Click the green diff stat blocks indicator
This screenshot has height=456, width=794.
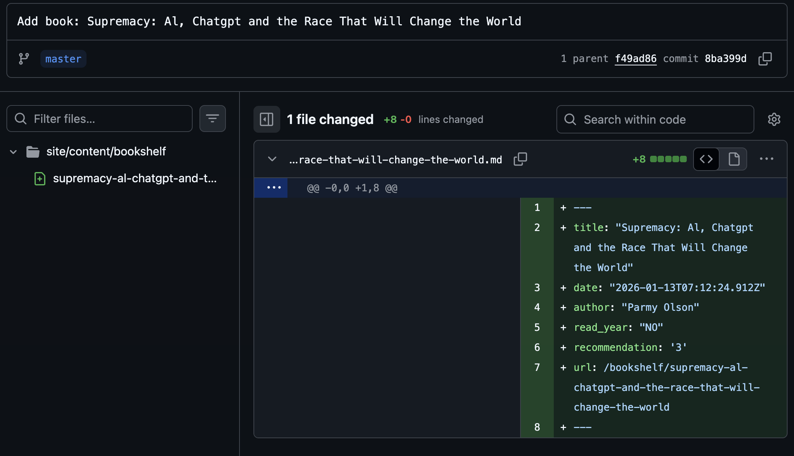point(669,159)
